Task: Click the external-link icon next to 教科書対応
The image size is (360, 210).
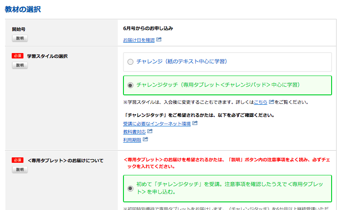Action: pos(150,131)
